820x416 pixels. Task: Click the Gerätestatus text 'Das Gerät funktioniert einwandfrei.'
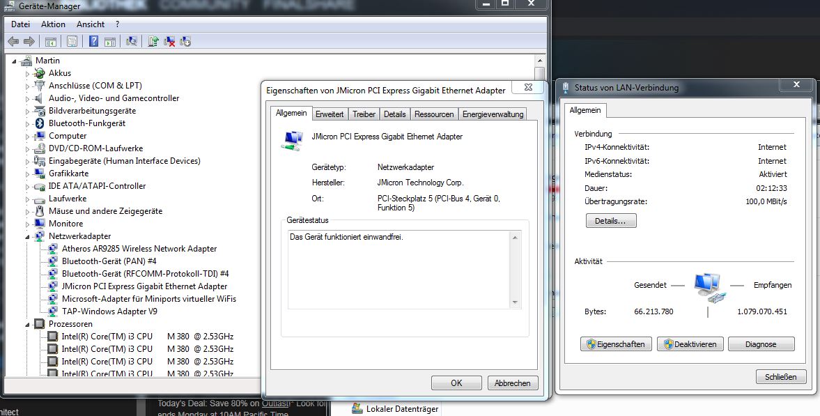point(347,237)
